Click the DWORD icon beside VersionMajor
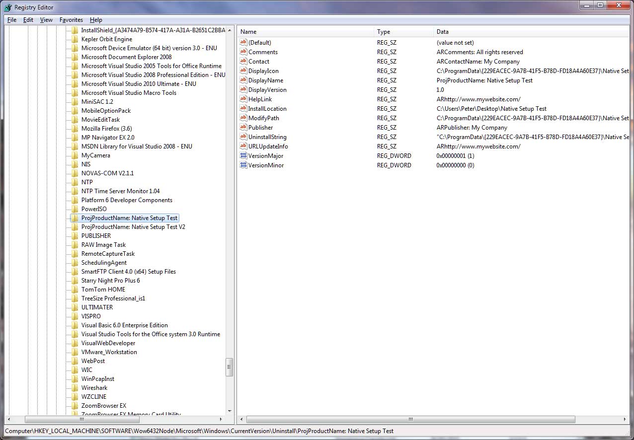Viewport: 634px width, 440px height. [x=243, y=156]
